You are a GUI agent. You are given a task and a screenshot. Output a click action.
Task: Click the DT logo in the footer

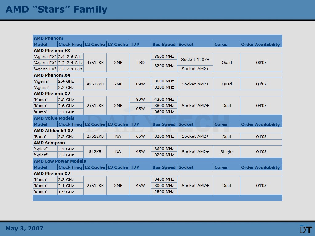pos(305,229)
